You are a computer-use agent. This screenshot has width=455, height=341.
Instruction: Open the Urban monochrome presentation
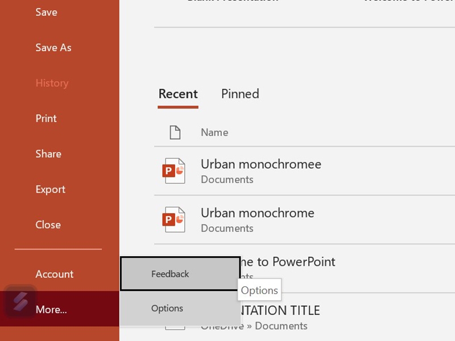click(x=304, y=219)
